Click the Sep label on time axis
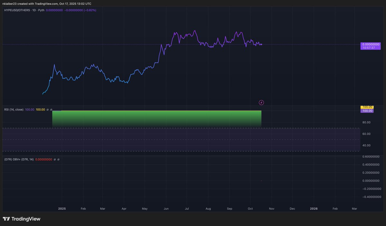 point(229,209)
